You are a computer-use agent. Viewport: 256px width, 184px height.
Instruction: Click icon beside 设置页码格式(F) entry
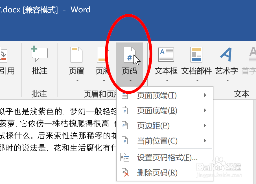(x=125, y=157)
